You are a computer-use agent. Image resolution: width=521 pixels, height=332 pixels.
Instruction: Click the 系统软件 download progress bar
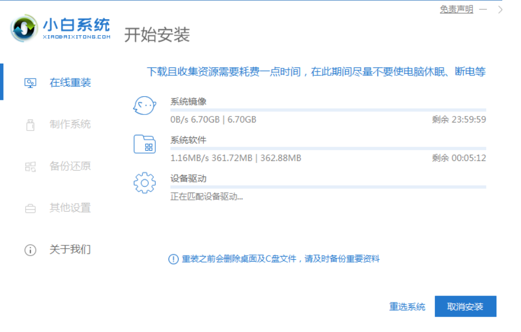click(x=328, y=149)
